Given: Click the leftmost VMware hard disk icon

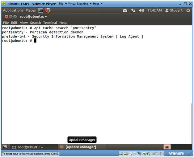Looking at the screenshot, I should 121,154.
